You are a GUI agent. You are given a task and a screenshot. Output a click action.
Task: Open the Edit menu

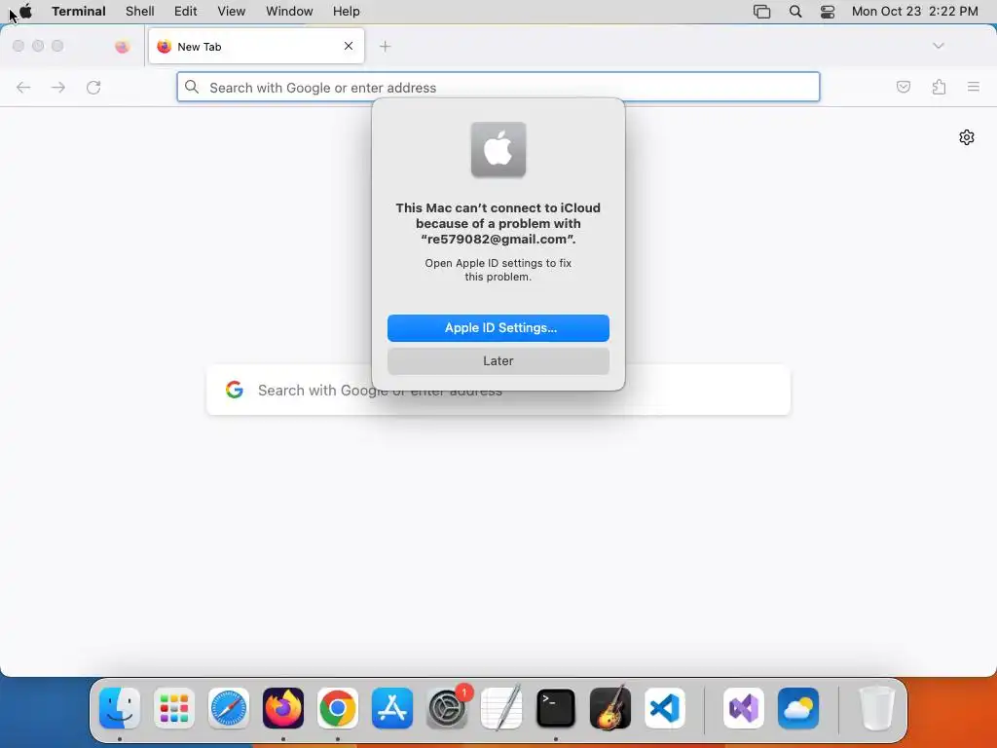(186, 11)
